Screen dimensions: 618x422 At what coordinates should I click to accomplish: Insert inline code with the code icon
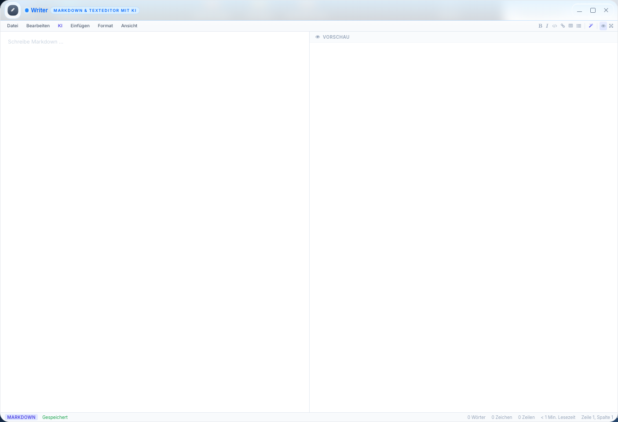(555, 25)
